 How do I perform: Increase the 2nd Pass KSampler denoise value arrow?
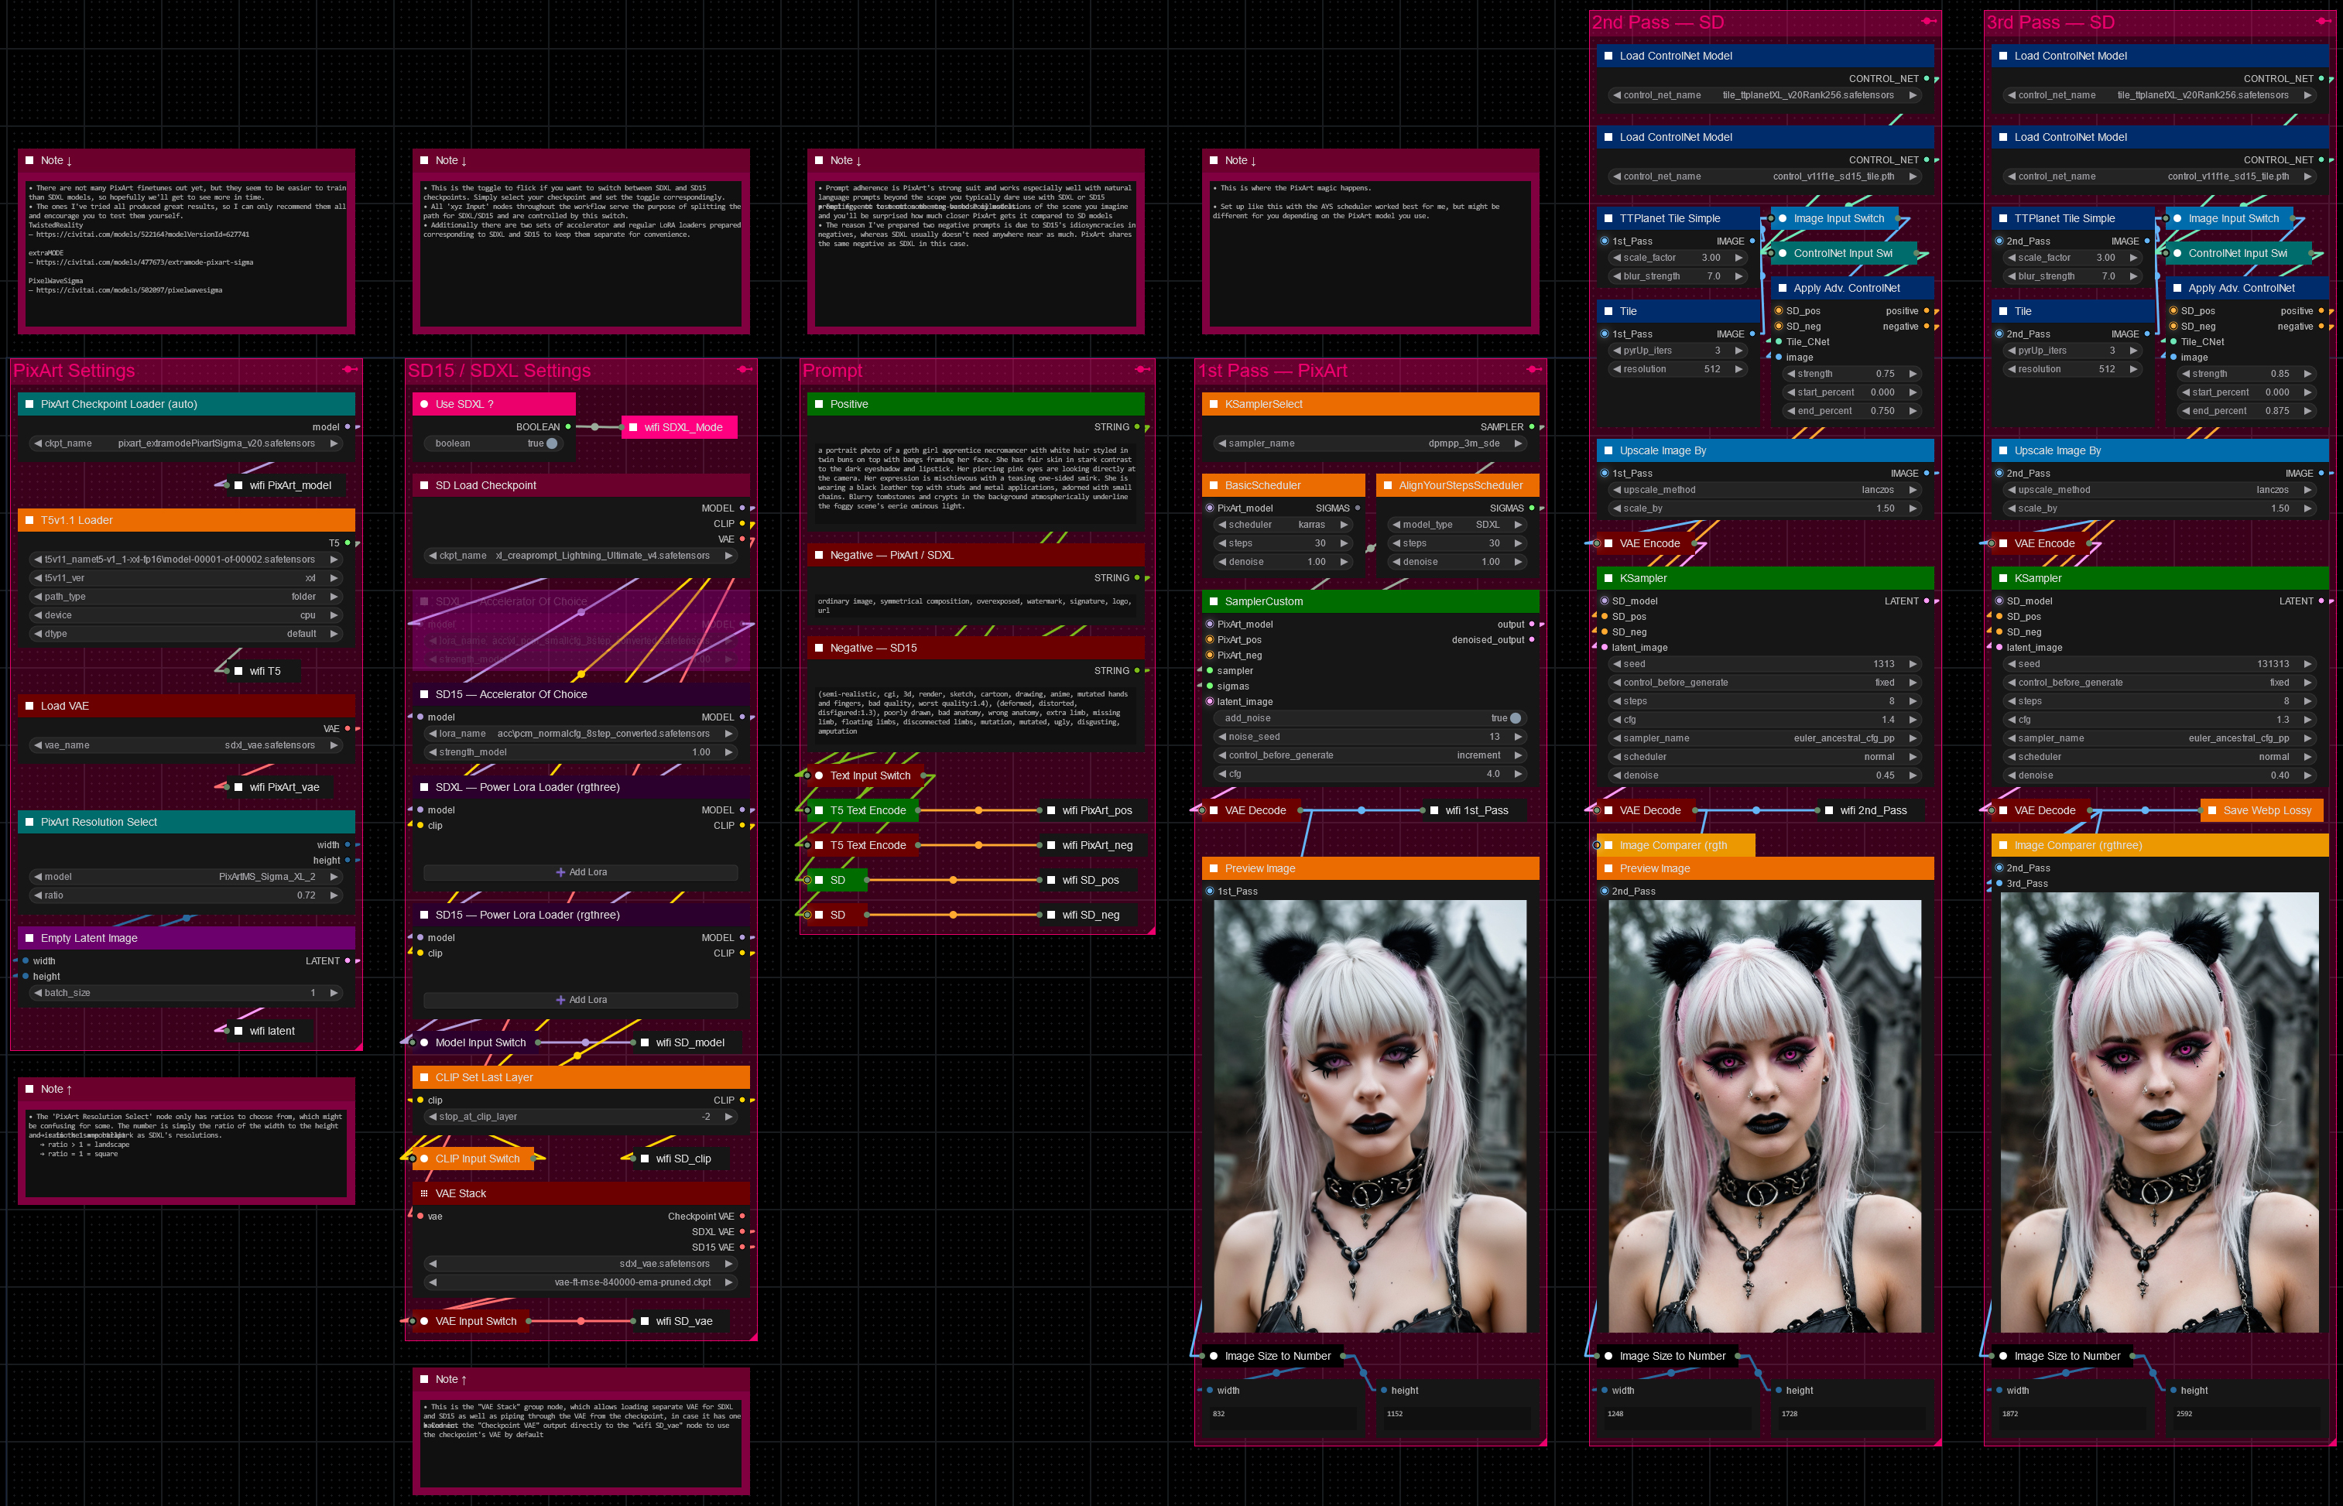pyautogui.click(x=1913, y=775)
